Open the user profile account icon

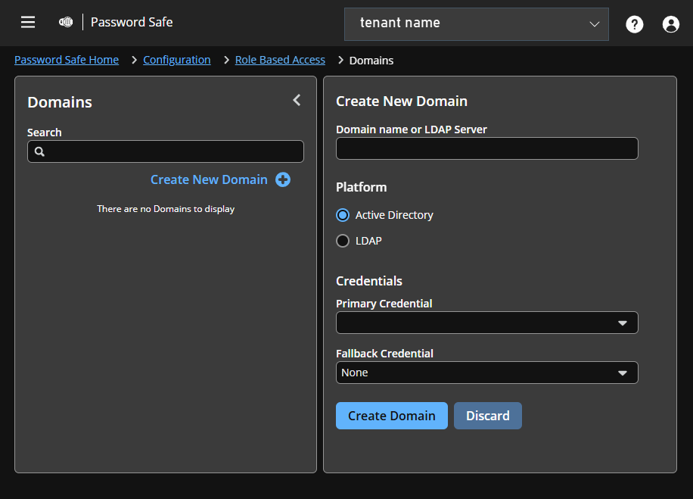pos(670,23)
